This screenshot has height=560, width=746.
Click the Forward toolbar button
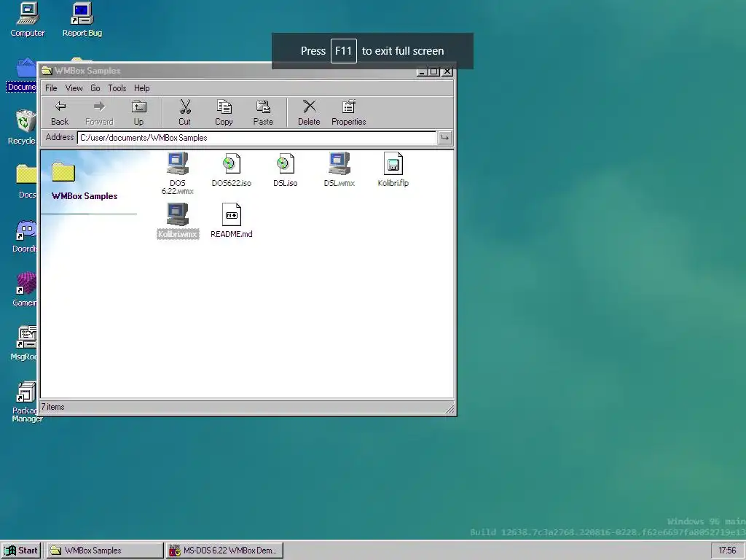99,113
